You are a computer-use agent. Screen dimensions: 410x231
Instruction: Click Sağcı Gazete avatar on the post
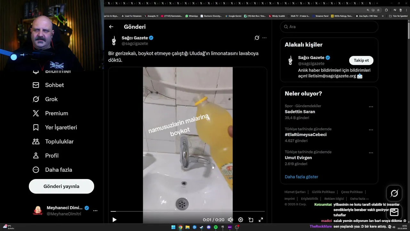[114, 40]
